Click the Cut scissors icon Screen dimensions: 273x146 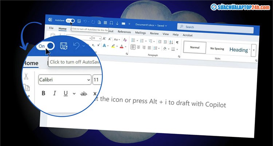[26, 77]
